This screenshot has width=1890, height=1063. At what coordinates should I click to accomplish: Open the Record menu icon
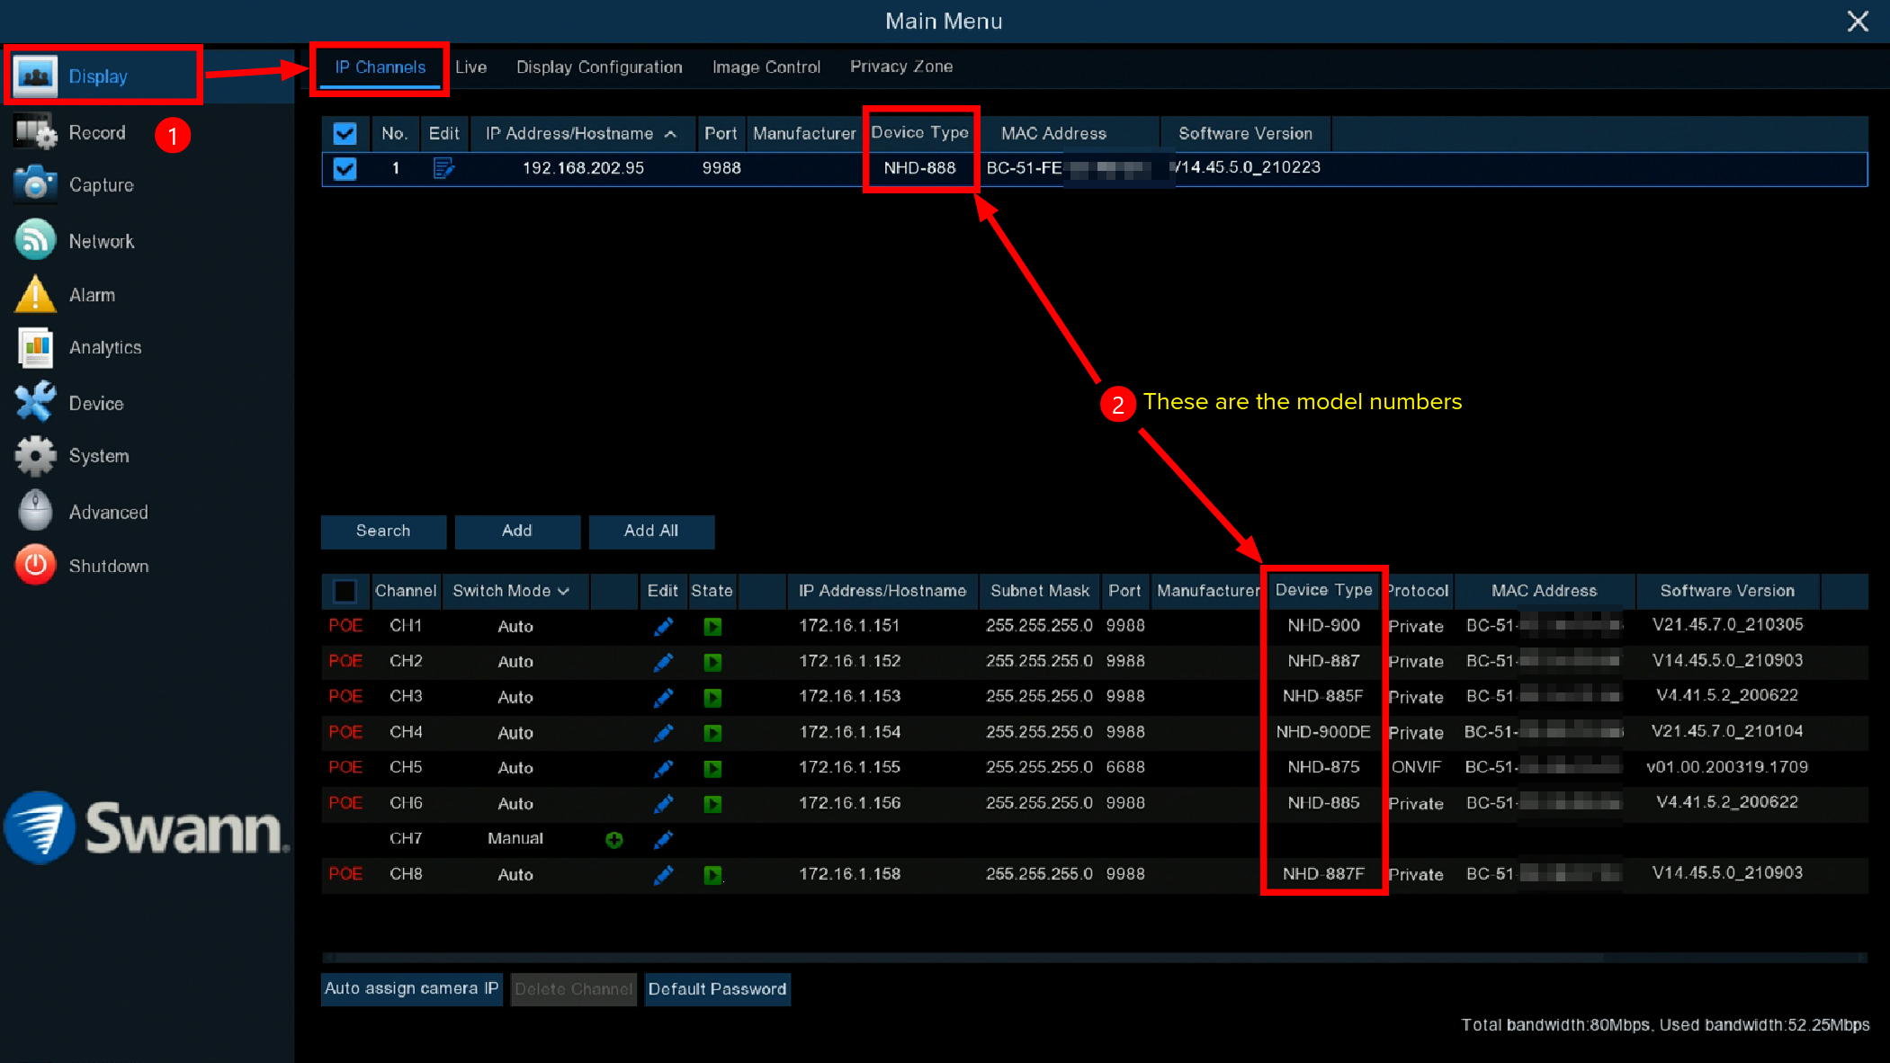[35, 132]
